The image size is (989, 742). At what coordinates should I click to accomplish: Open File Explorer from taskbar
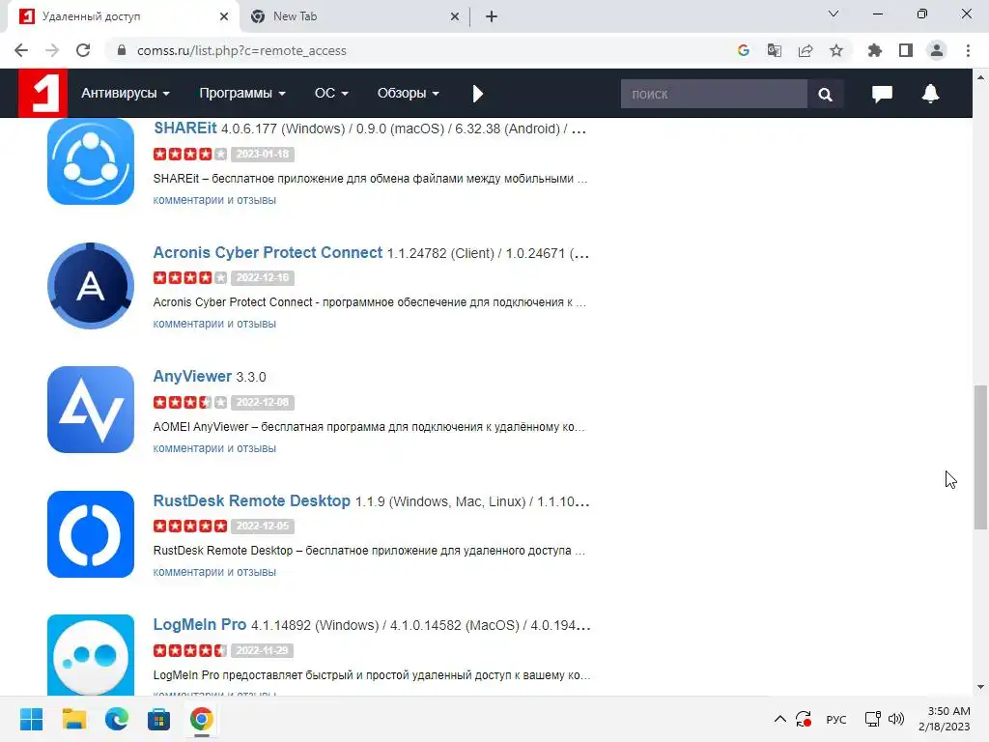[73, 719]
